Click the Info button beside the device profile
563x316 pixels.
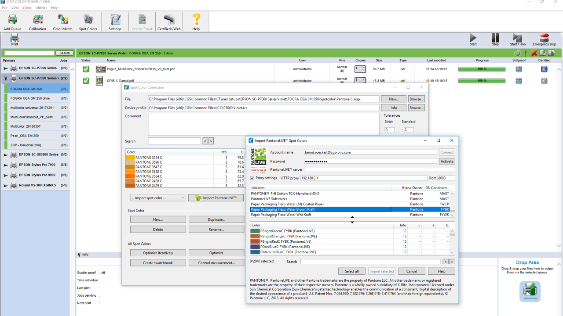[394, 108]
